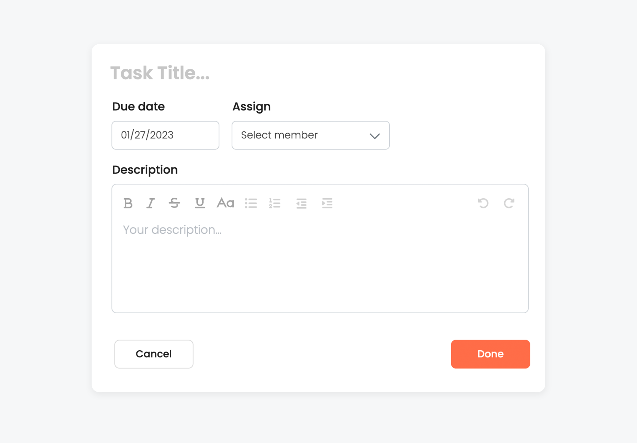Apply bold formatting in the description toolbar
This screenshot has width=637, height=443.
click(x=128, y=203)
